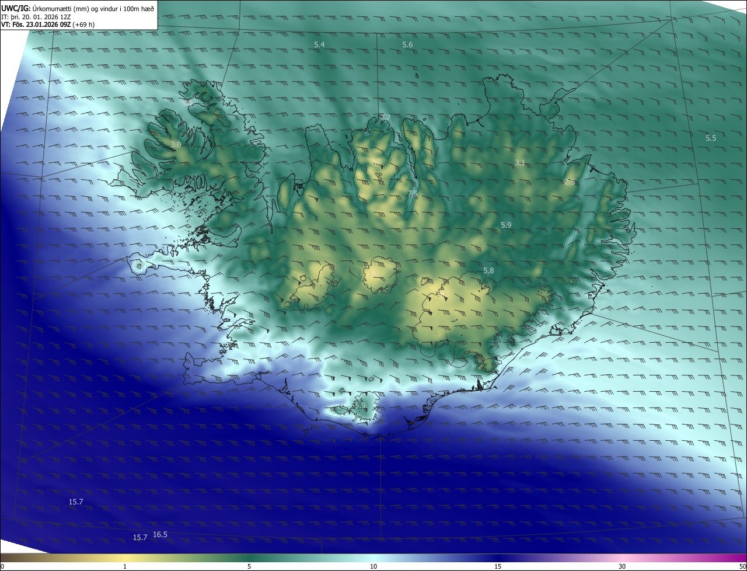Click the 10 tick on the color scale
Screen dimensions: 747x571
click(x=373, y=566)
